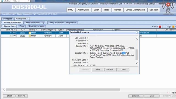
Task: Click Configure Emergency OM Channel link
Action: point(83,4)
